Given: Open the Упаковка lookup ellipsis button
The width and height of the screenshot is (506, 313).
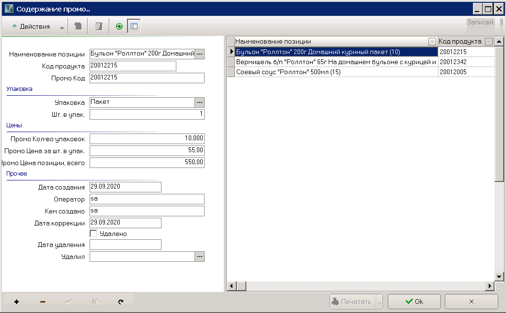Looking at the screenshot, I should (200, 102).
